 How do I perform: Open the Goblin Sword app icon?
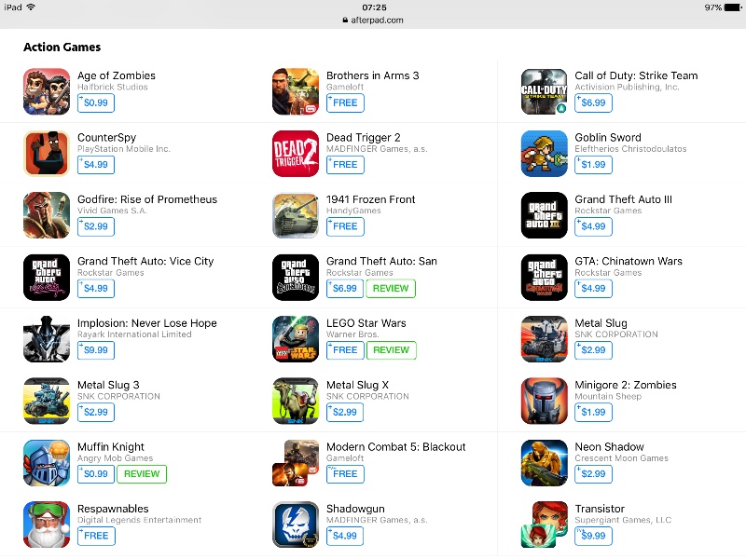[545, 154]
